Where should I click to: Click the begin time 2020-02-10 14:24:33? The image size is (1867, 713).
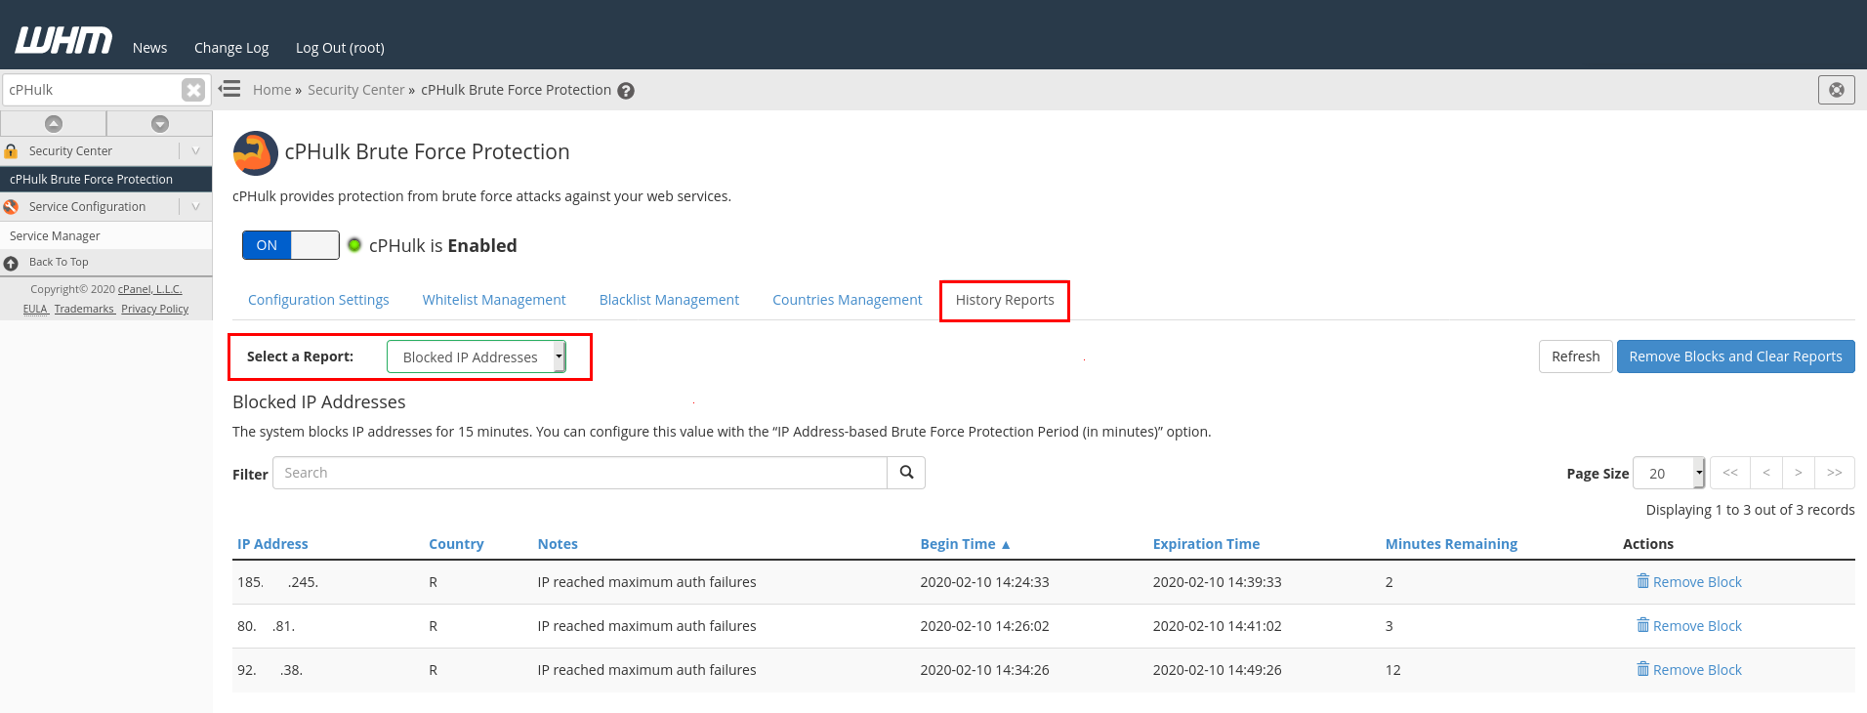(984, 582)
